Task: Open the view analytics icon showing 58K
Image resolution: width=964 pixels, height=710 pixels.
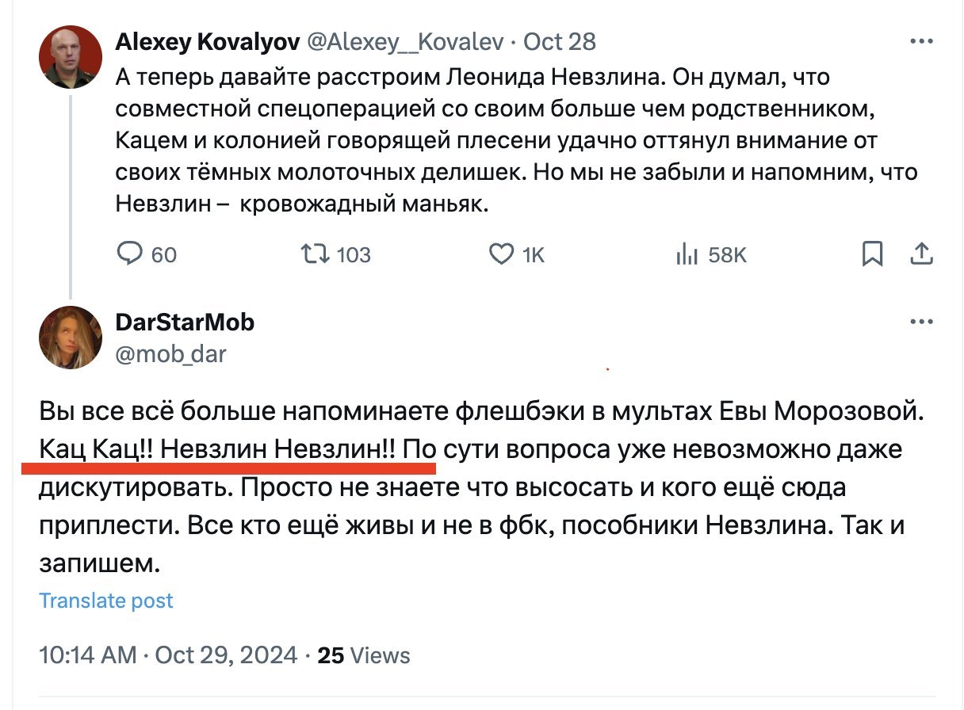Action: point(686,254)
